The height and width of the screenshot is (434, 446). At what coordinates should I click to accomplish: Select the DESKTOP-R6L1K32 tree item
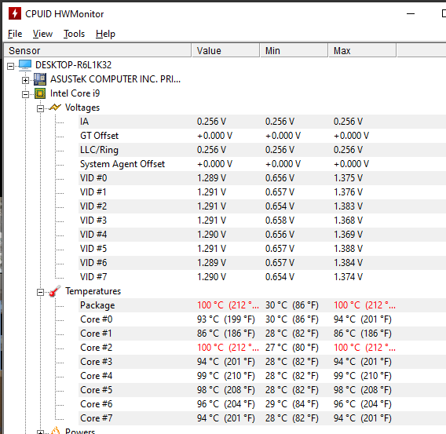tap(73, 65)
